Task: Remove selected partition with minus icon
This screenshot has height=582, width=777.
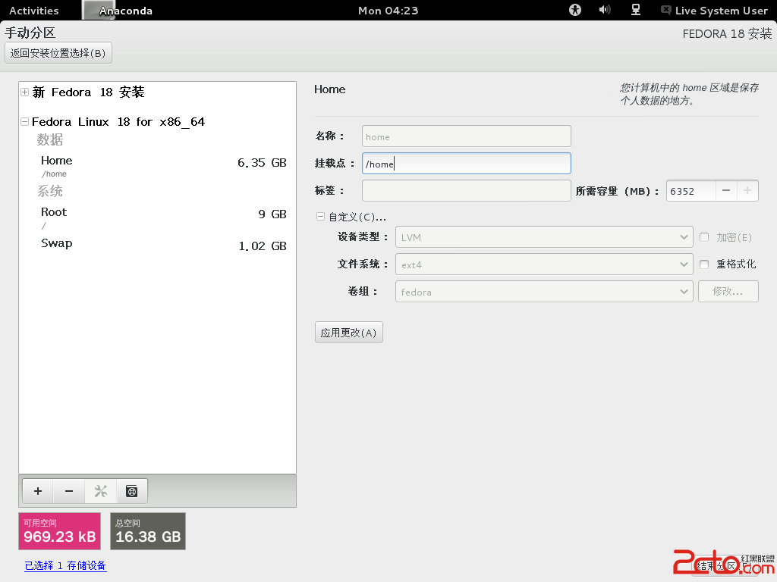Action: click(x=69, y=491)
